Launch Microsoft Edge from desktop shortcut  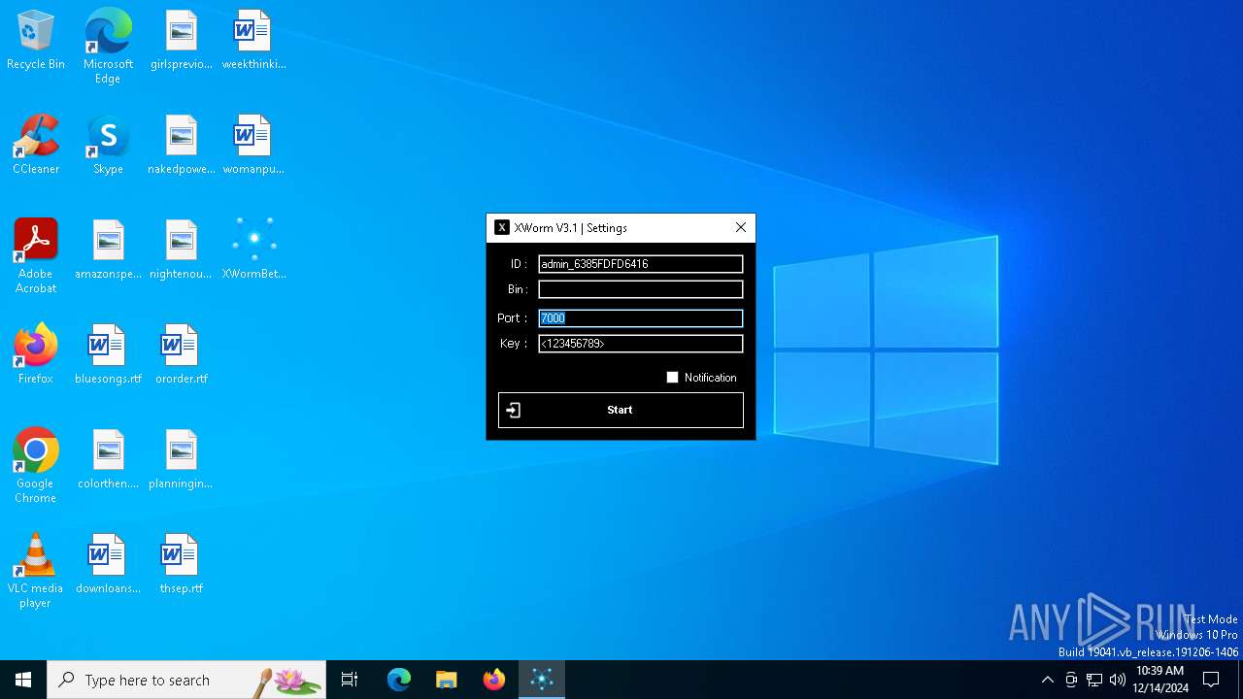click(x=108, y=47)
